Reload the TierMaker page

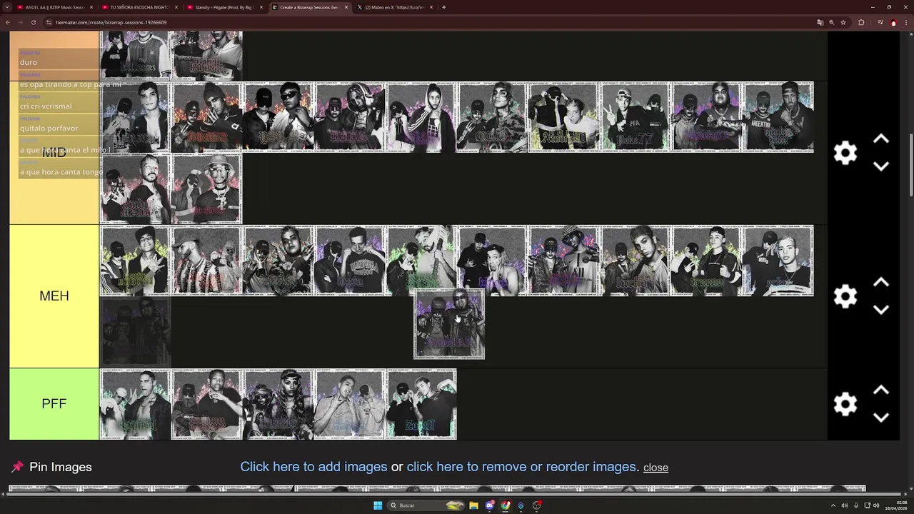[33, 22]
